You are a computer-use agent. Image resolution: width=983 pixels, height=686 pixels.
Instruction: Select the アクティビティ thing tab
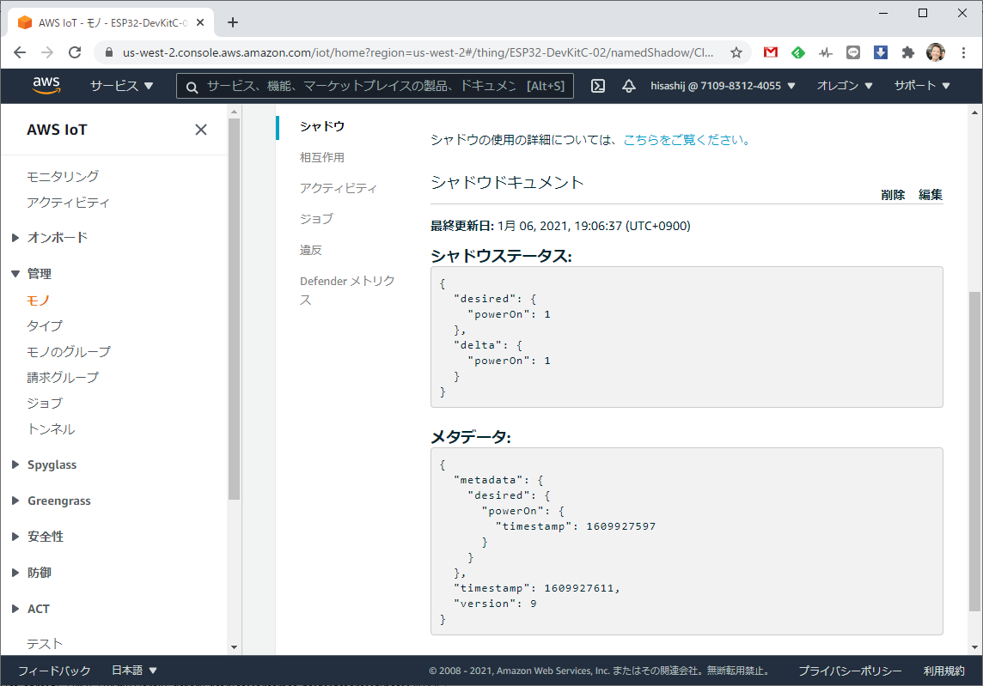click(339, 188)
